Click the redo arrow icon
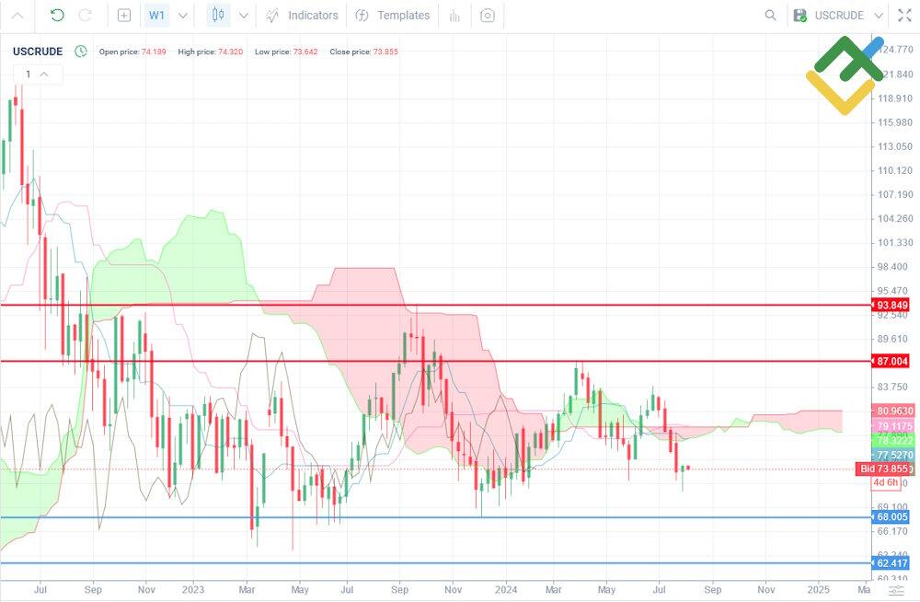This screenshot has height=602, width=920. pyautogui.click(x=86, y=16)
